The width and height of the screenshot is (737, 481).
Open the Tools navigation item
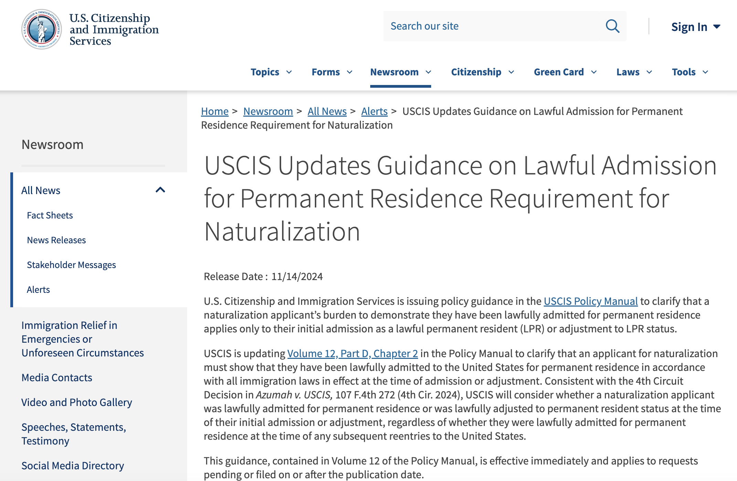coord(684,72)
